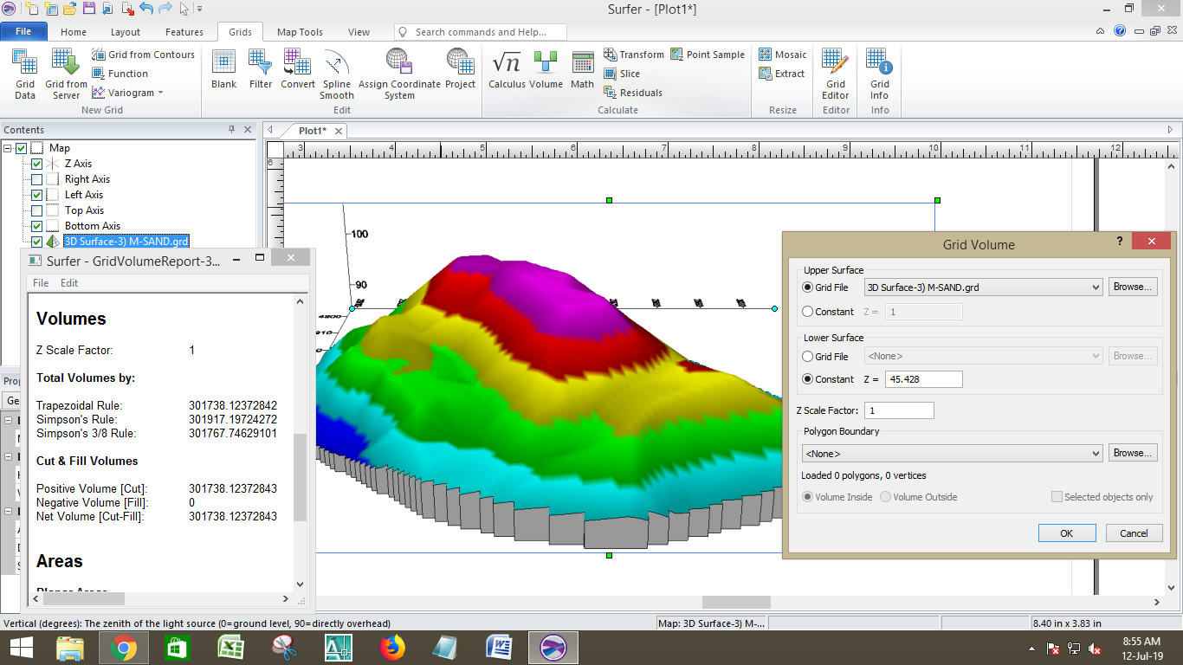Open the Mosaic grid tool
This screenshot has width=1183, height=665.
point(782,55)
